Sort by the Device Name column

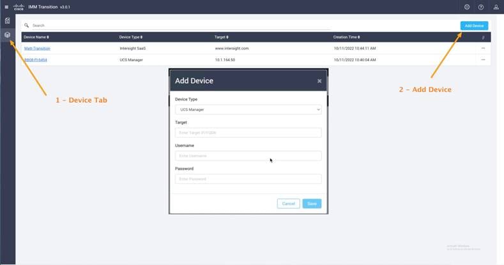tap(36, 37)
